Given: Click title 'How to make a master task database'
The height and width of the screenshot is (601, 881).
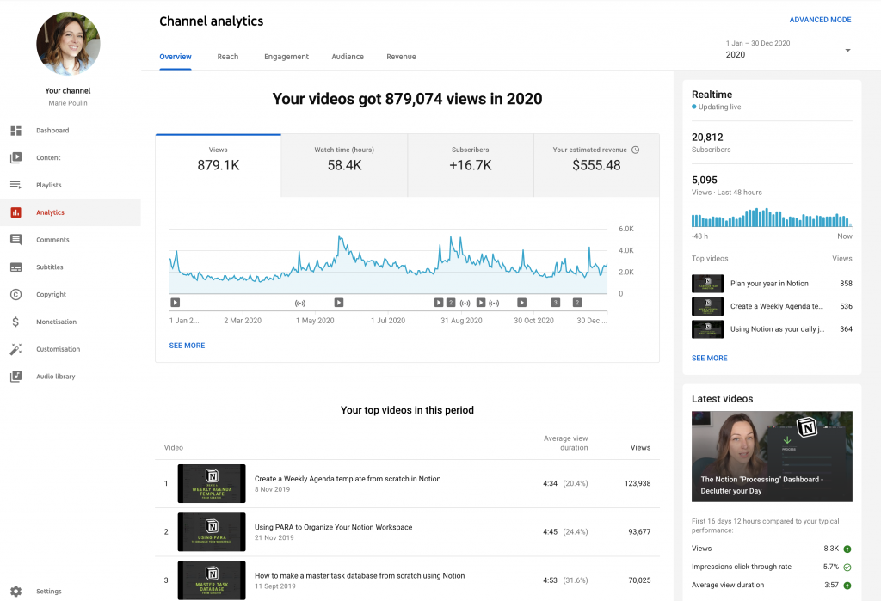Looking at the screenshot, I should pos(360,576).
